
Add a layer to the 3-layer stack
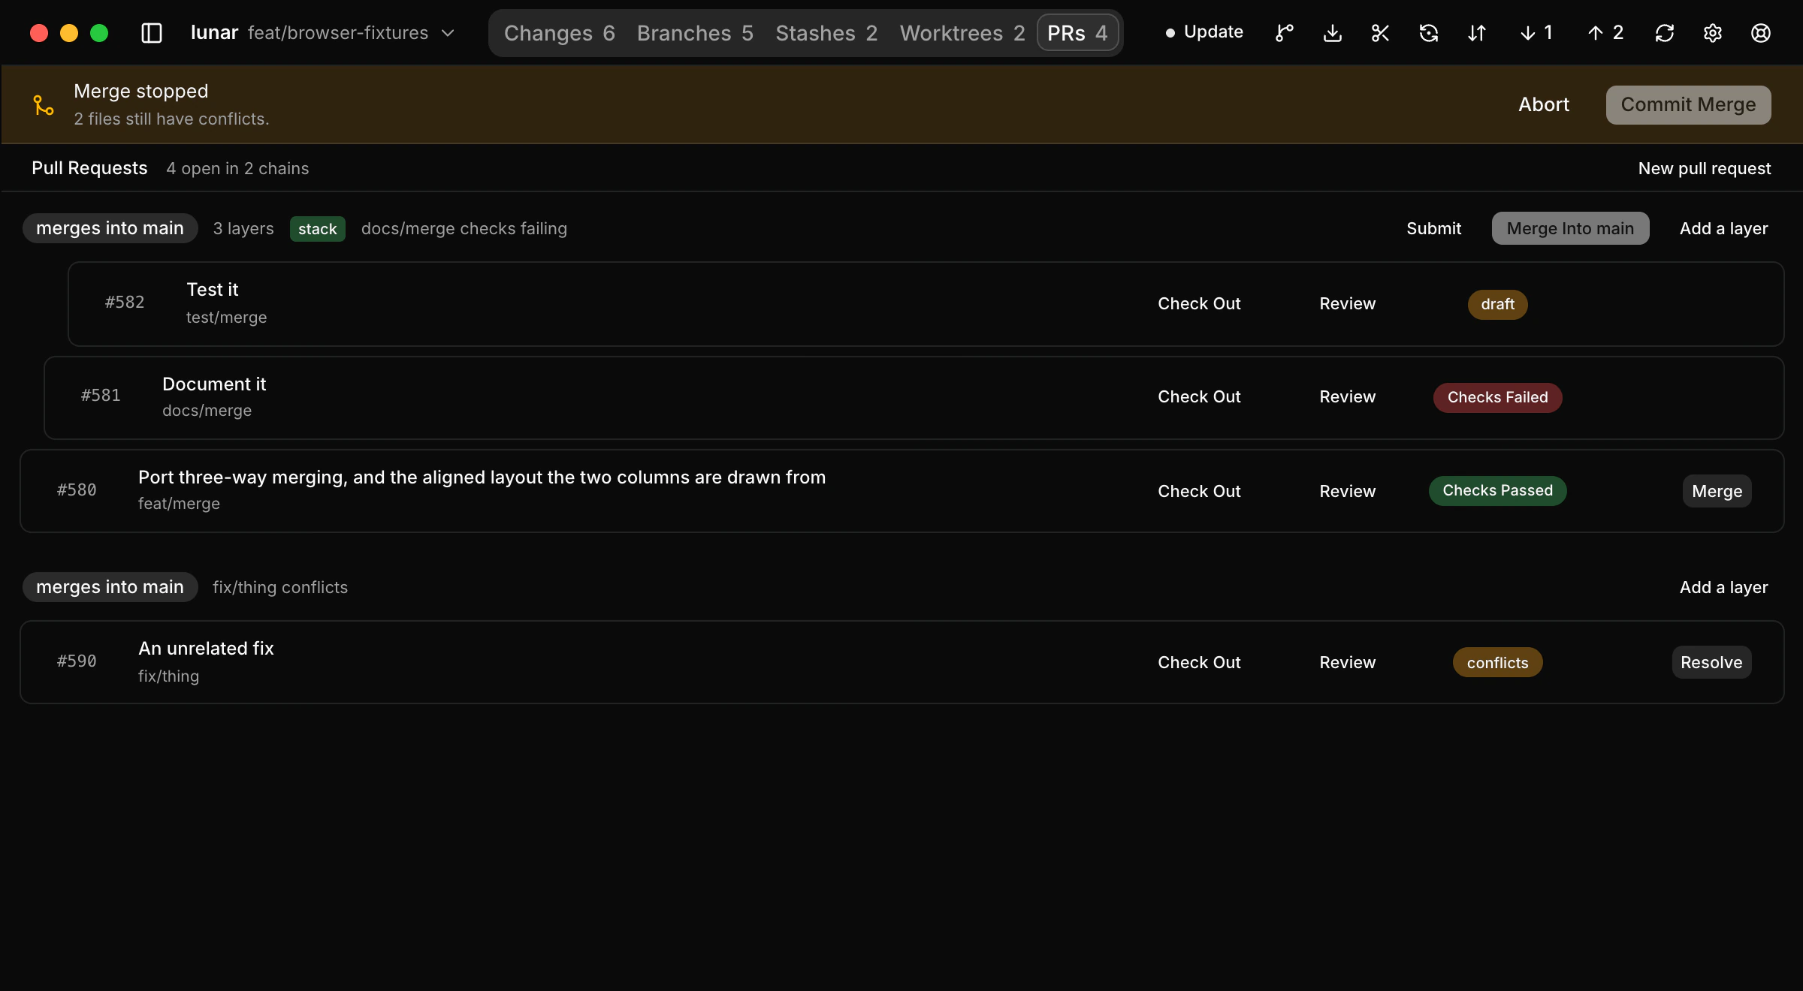pos(1723,228)
